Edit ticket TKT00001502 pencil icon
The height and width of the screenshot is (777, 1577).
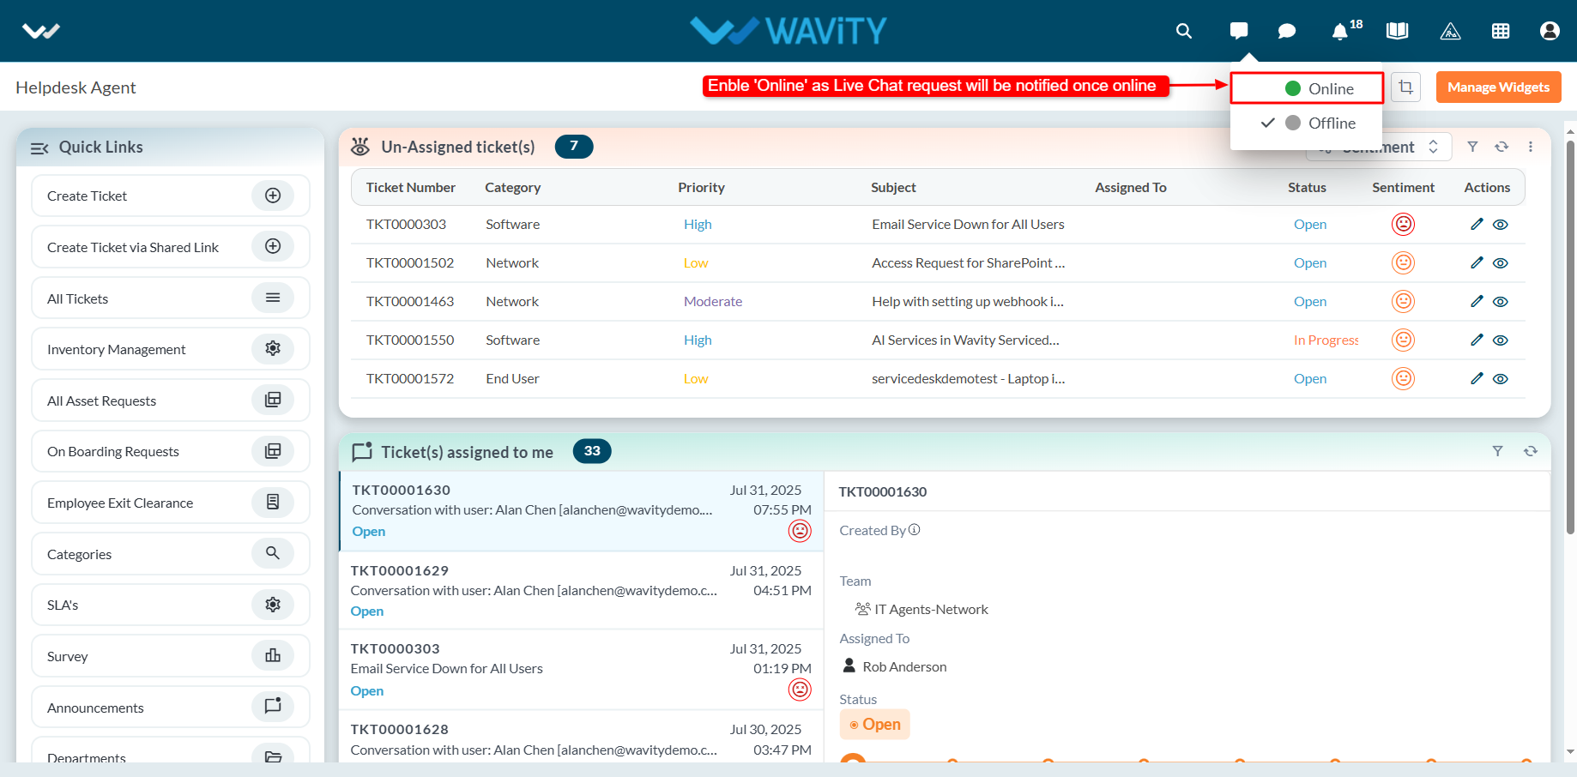pyautogui.click(x=1477, y=262)
